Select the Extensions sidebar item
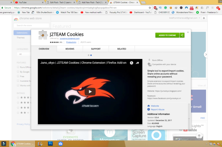Viewport: 222px width, 147px height. [22, 33]
